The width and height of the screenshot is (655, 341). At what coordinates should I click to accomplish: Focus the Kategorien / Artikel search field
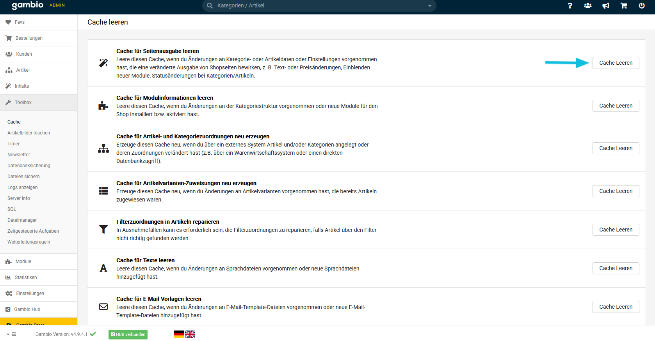click(319, 5)
